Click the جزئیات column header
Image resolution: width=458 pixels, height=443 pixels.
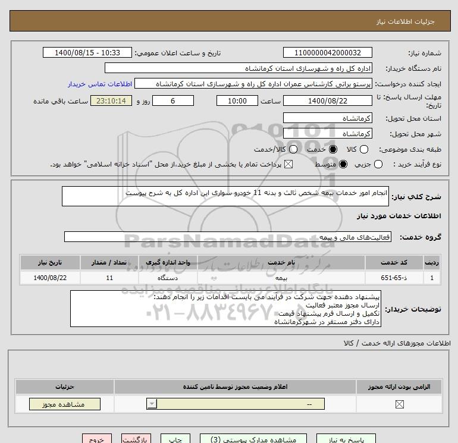(x=65, y=387)
